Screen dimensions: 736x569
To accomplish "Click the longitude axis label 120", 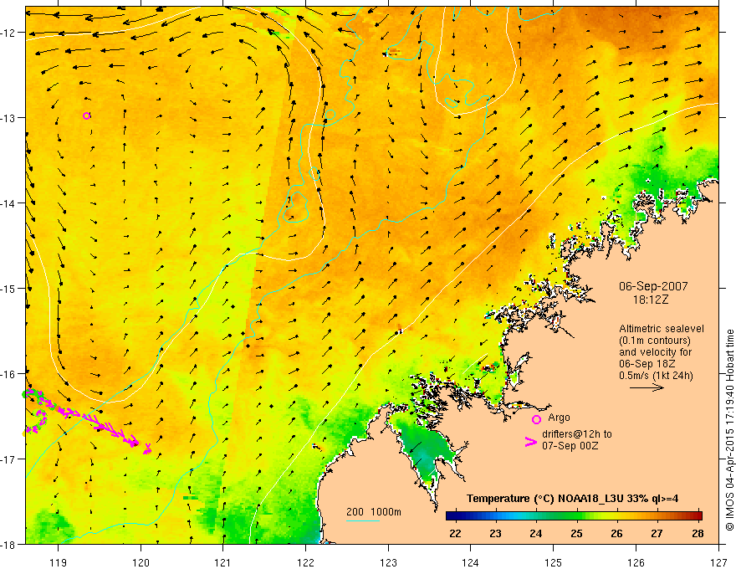I will (x=141, y=562).
